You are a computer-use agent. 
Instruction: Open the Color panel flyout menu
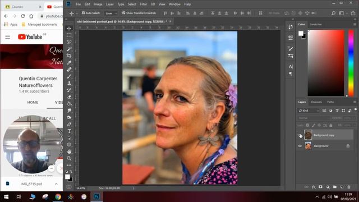[355, 24]
